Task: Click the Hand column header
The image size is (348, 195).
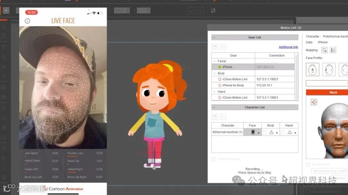Action: pyautogui.click(x=289, y=125)
